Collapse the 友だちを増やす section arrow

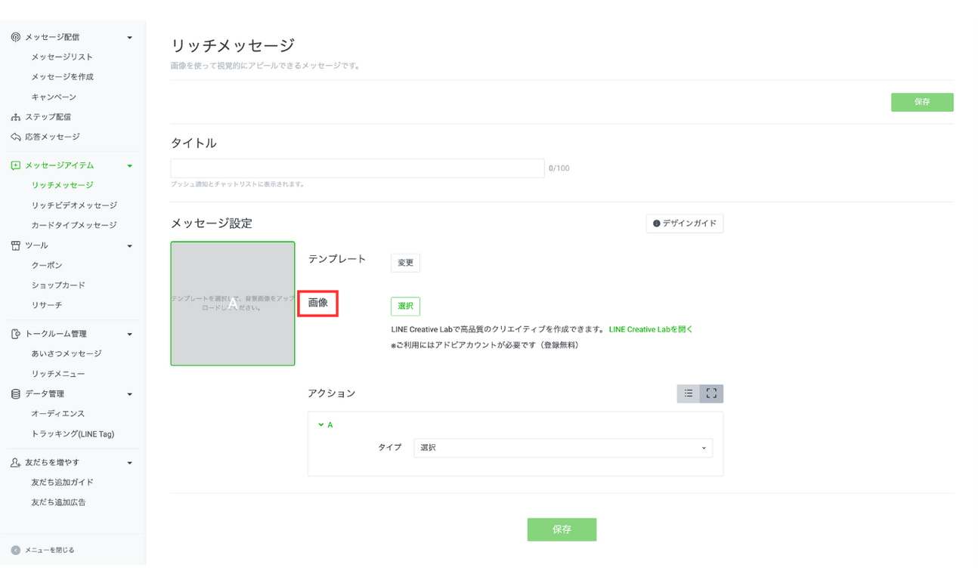[x=130, y=463]
